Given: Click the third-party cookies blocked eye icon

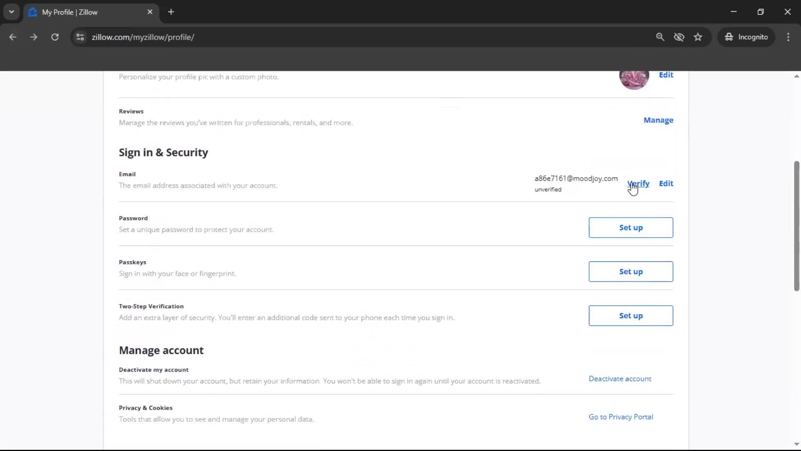Looking at the screenshot, I should [679, 37].
